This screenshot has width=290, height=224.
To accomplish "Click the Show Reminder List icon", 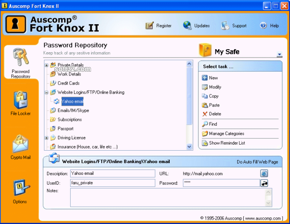I will pyautogui.click(x=205, y=143).
